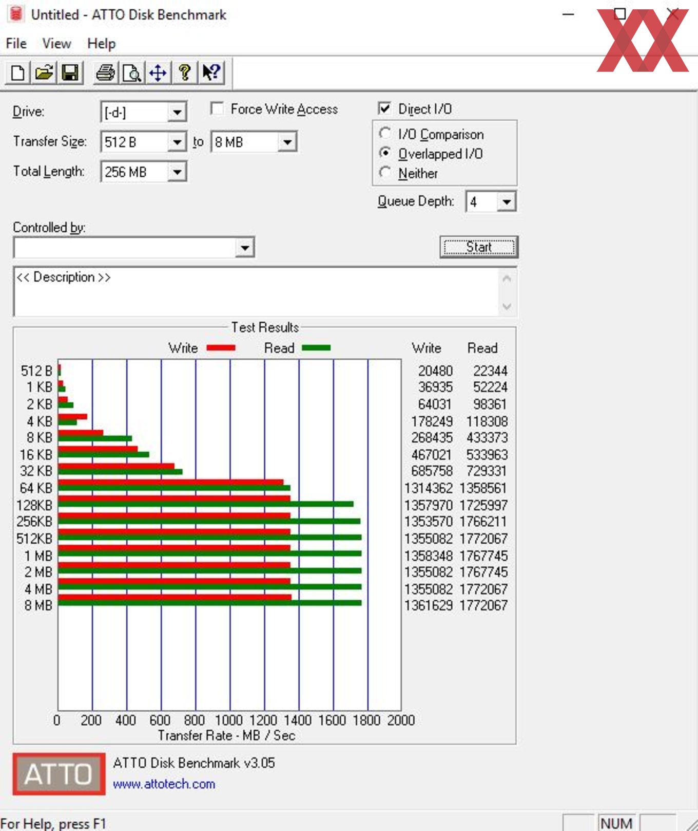The width and height of the screenshot is (698, 831).
Task: Minimize the ATTO Disk Benchmark window
Action: tap(568, 14)
